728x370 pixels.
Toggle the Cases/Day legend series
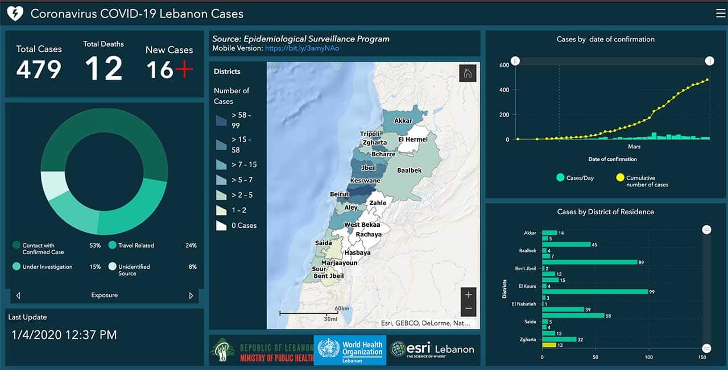click(x=575, y=178)
